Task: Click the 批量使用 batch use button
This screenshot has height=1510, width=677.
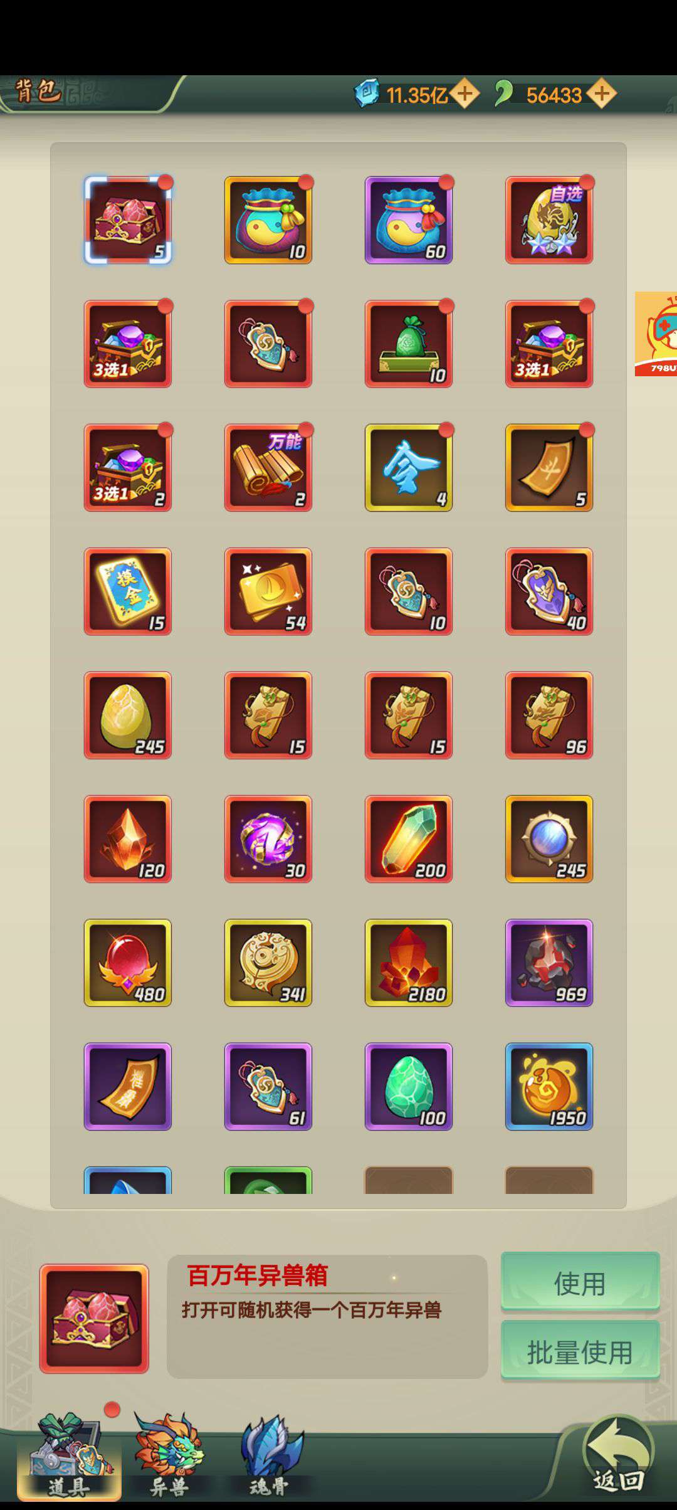Action: (580, 1350)
